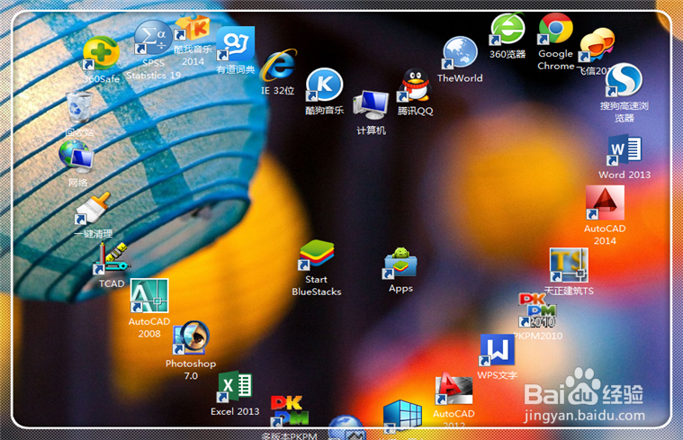
Task: Open 酷狗音乐 music player icon
Action: pos(325,85)
